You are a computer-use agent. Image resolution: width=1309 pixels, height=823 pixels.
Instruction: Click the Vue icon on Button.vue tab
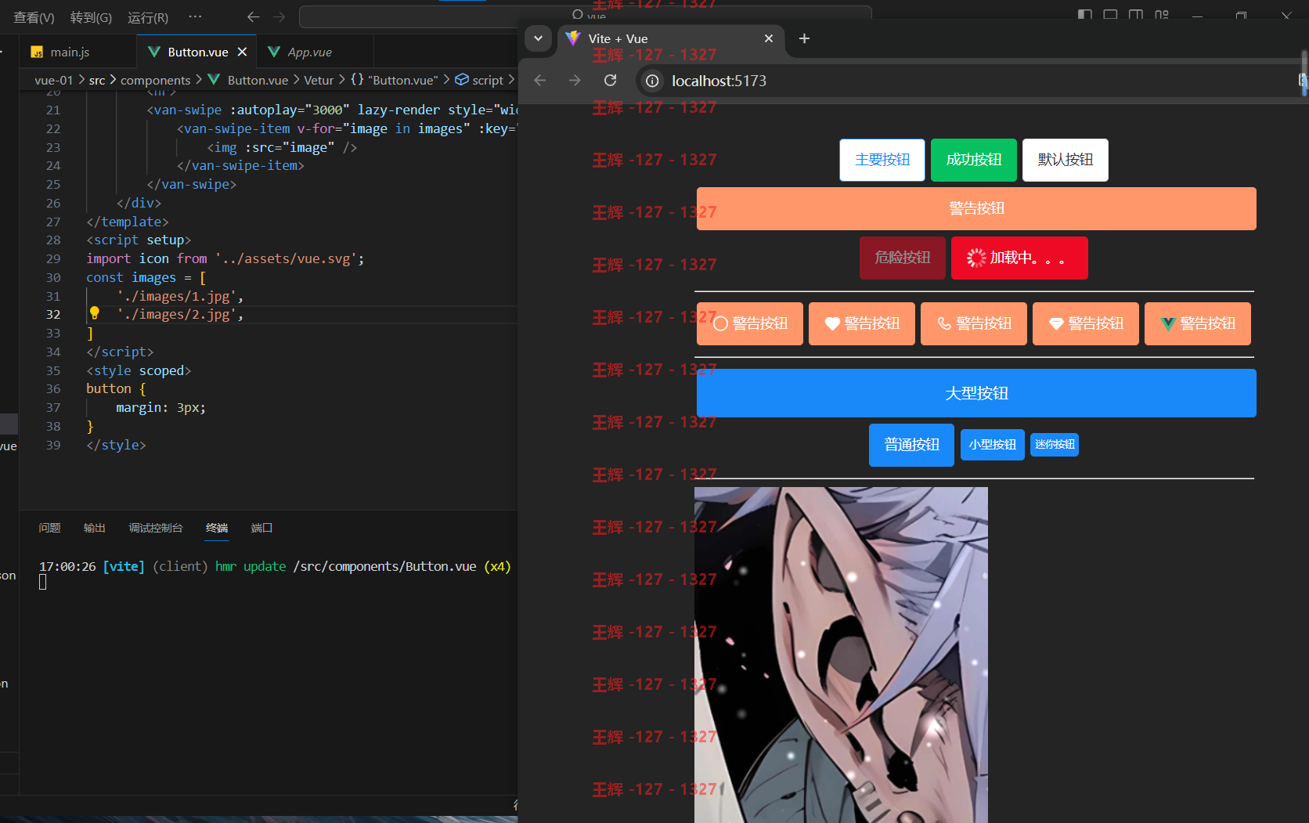tap(153, 52)
